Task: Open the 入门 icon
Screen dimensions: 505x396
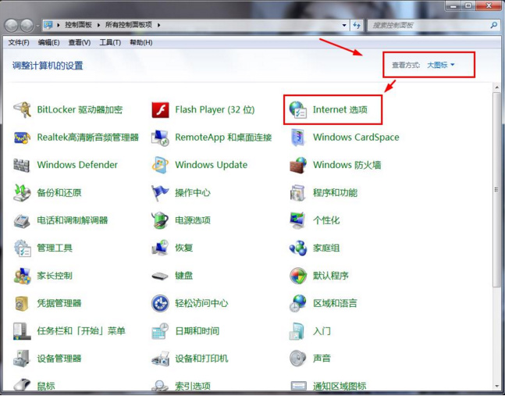Action: tap(297, 331)
